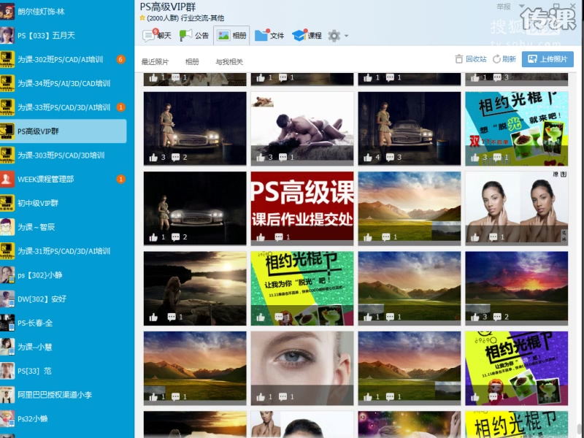
Task: Click the 上传照片 upload photo button
Action: 547,59
